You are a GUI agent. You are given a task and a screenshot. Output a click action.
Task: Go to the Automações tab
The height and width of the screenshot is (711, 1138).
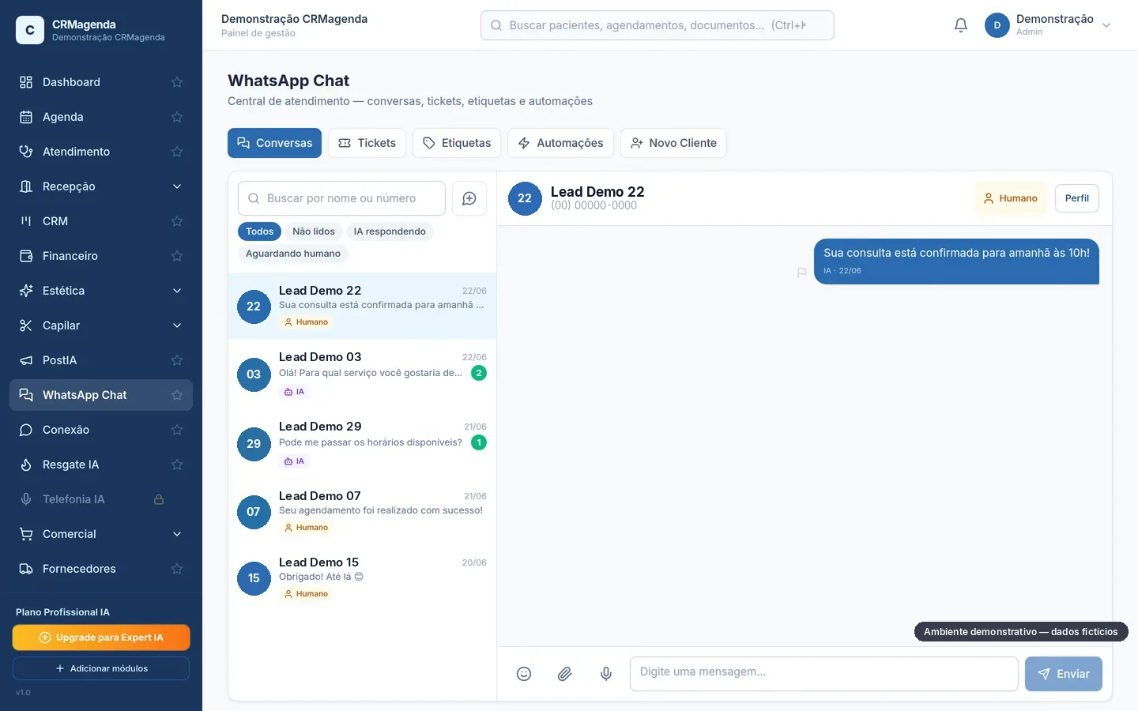[x=560, y=143]
